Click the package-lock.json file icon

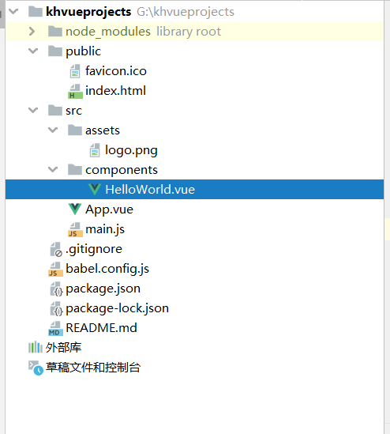(x=56, y=308)
